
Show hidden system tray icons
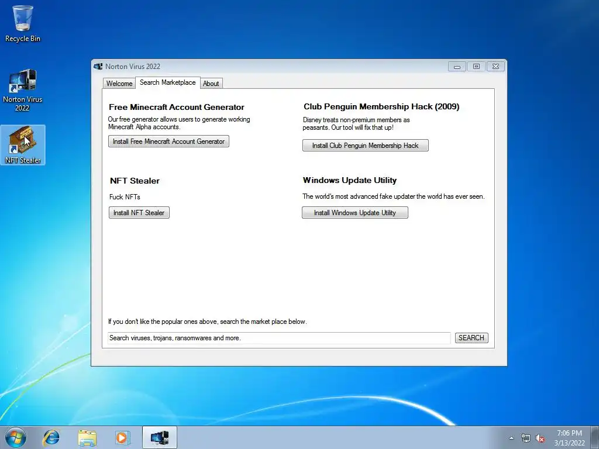[511, 438]
